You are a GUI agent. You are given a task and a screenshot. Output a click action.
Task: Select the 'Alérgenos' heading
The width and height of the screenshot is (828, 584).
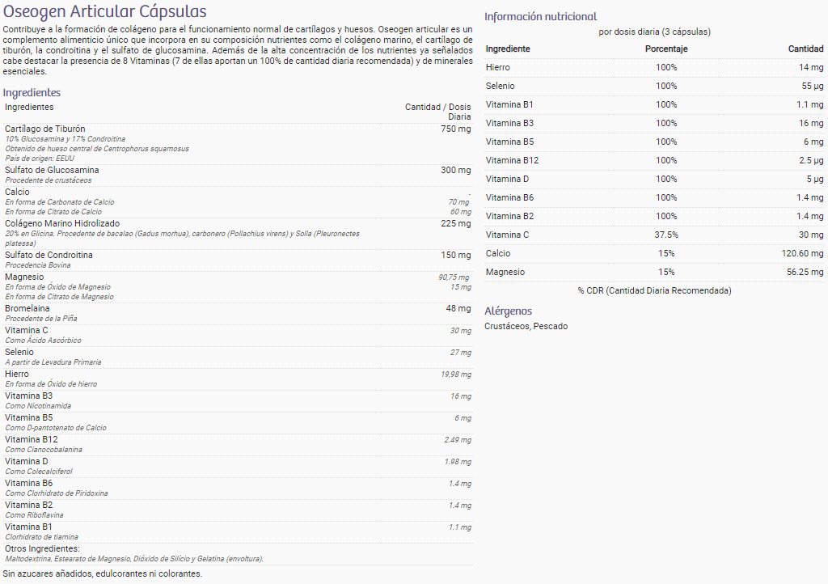[508, 311]
